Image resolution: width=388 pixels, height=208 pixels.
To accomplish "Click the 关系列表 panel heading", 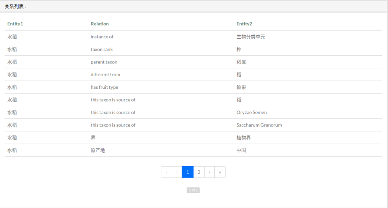I will pos(15,7).
